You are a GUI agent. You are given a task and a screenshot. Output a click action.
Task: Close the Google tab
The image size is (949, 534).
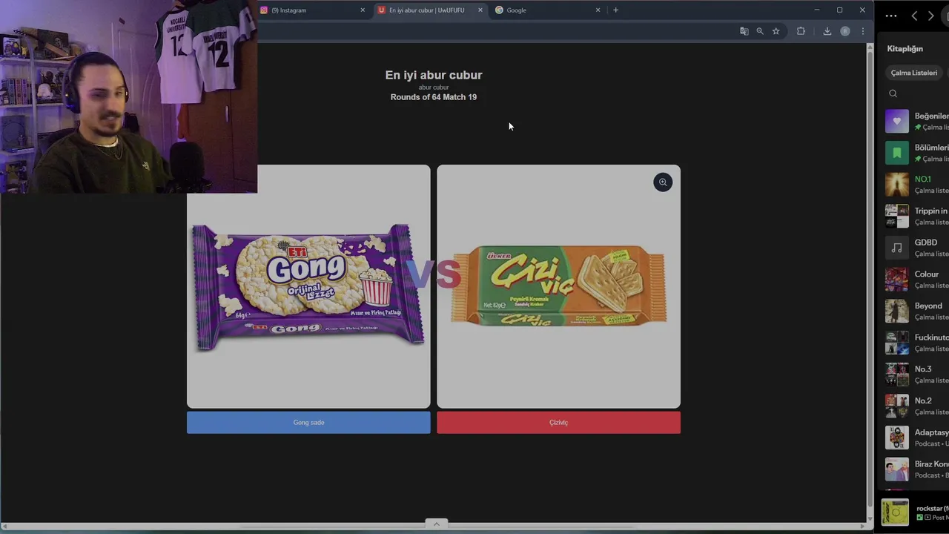coord(598,10)
